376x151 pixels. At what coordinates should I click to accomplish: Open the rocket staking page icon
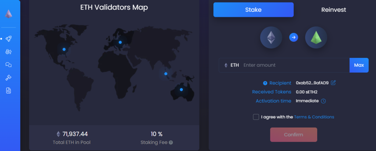coord(9,38)
